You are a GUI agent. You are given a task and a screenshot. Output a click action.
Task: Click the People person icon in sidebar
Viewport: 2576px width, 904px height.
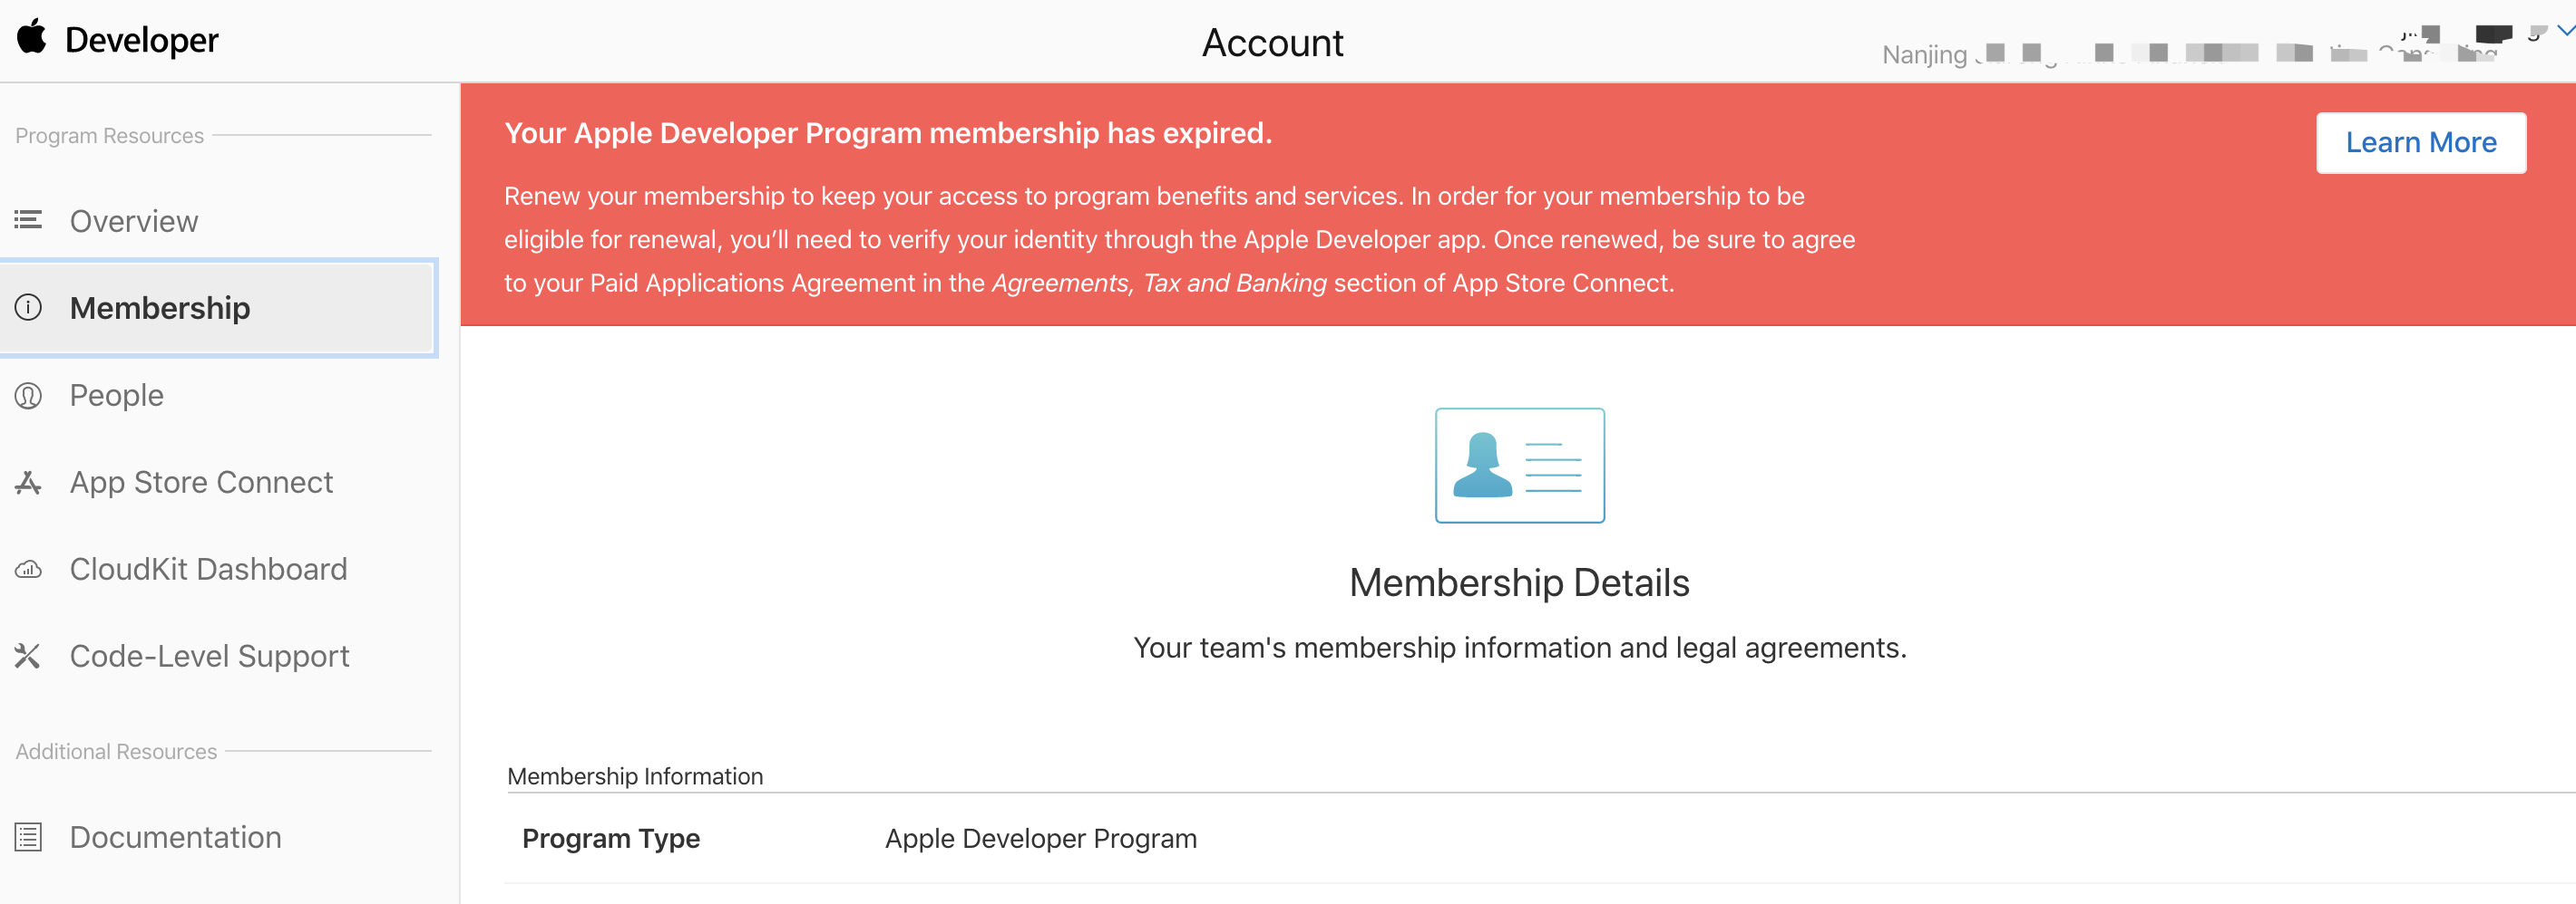[x=27, y=395]
